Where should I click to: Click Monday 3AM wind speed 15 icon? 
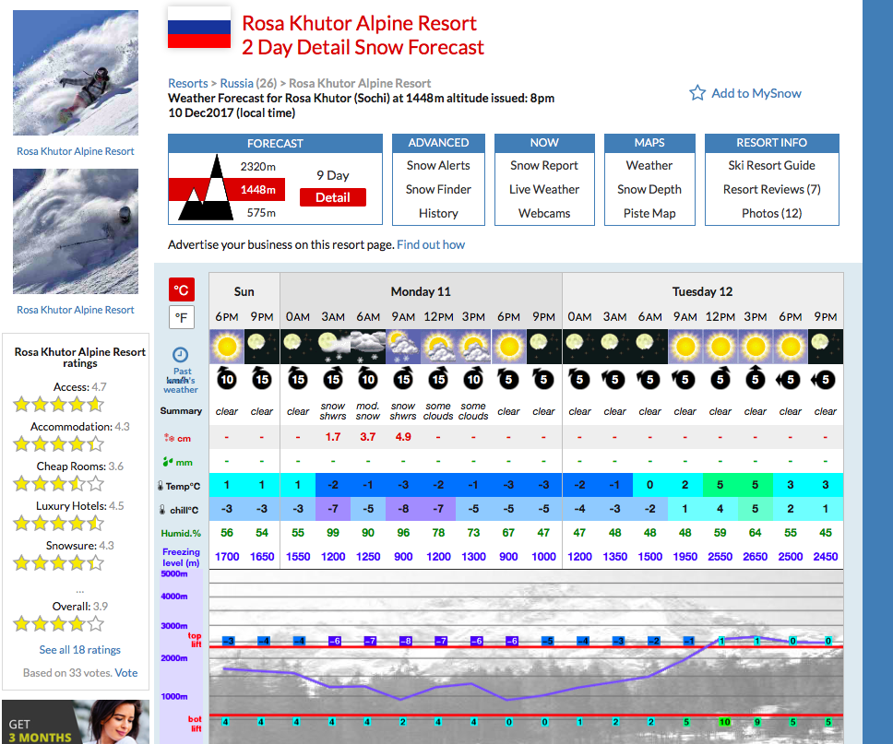click(x=333, y=379)
